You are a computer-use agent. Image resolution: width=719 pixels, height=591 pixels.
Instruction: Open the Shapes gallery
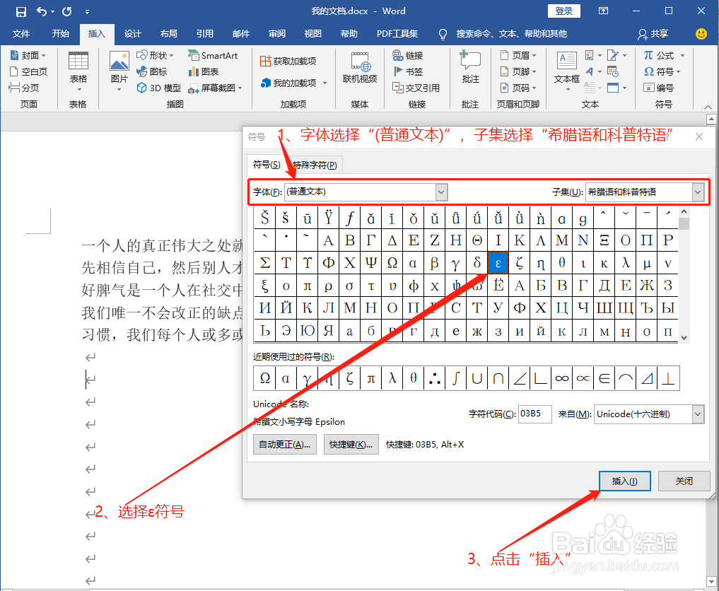[x=156, y=55]
